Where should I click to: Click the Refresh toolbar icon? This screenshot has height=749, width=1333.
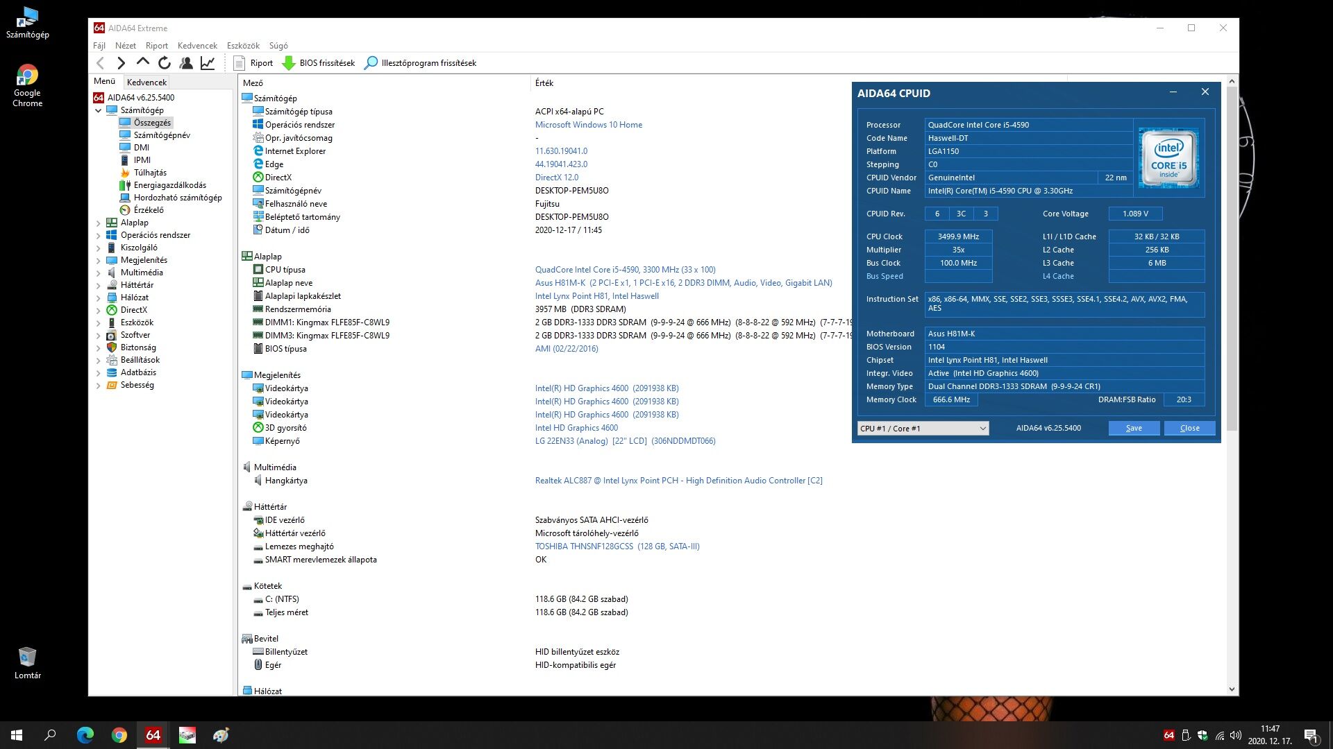(x=165, y=63)
